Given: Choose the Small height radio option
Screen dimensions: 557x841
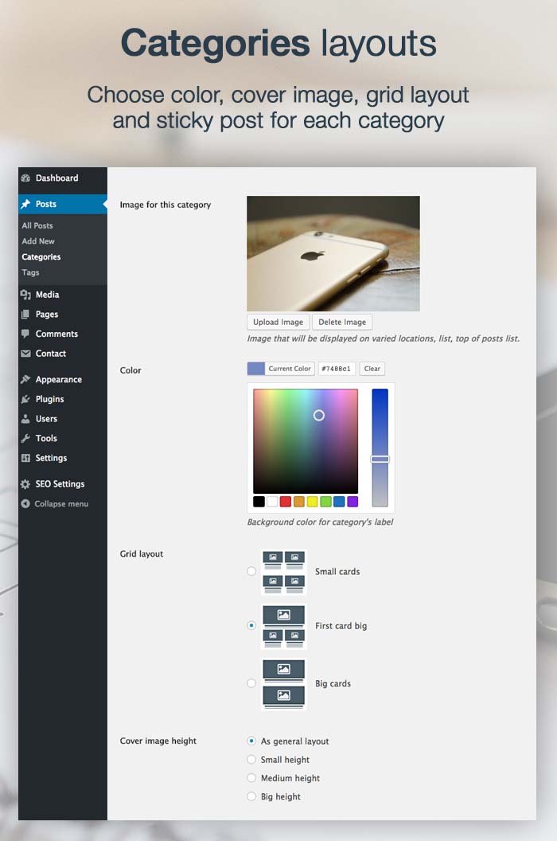Looking at the screenshot, I should [251, 760].
